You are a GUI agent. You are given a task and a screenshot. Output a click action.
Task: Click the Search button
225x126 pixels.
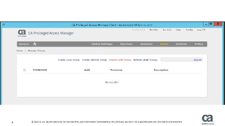(x=197, y=60)
